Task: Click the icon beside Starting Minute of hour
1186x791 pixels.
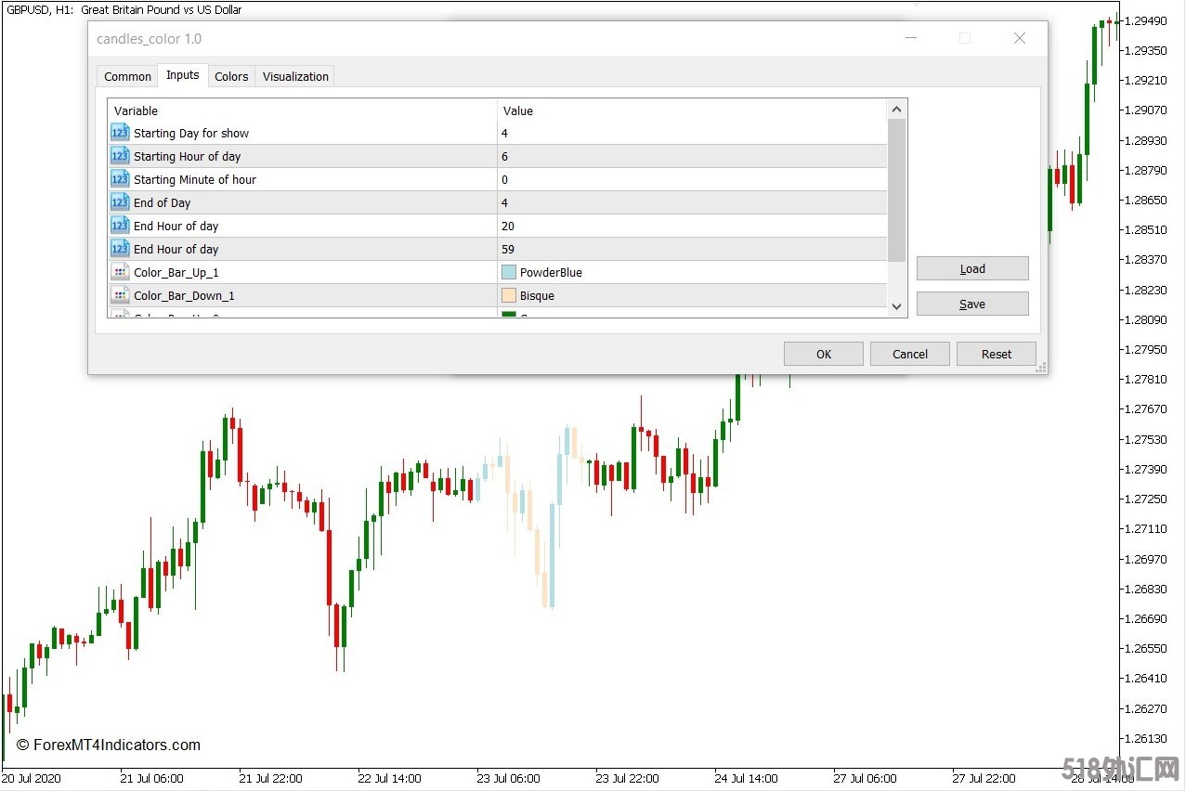Action: [120, 179]
